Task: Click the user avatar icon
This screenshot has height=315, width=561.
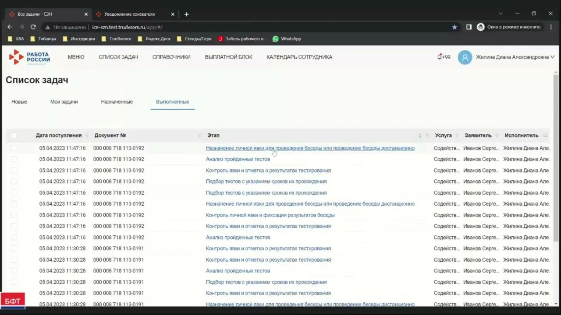Action: (465, 57)
